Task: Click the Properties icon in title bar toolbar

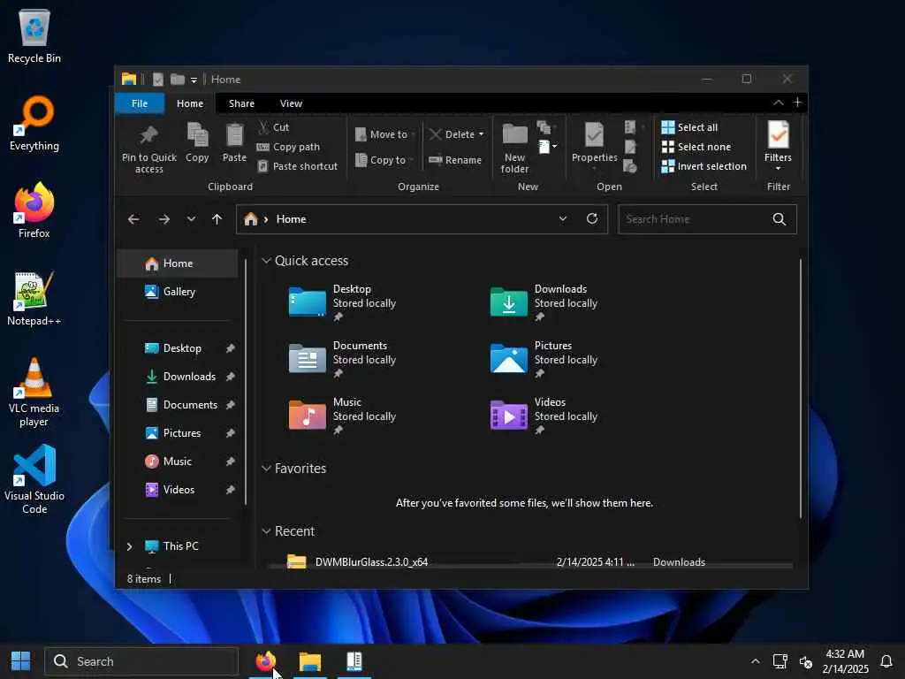Action: pyautogui.click(x=157, y=79)
